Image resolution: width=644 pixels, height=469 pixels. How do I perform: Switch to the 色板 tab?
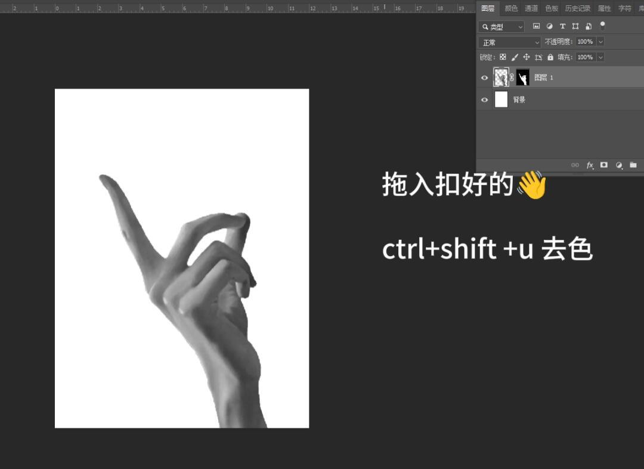coord(552,8)
